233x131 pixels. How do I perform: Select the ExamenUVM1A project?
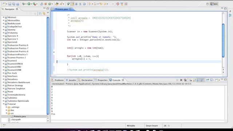(15, 64)
